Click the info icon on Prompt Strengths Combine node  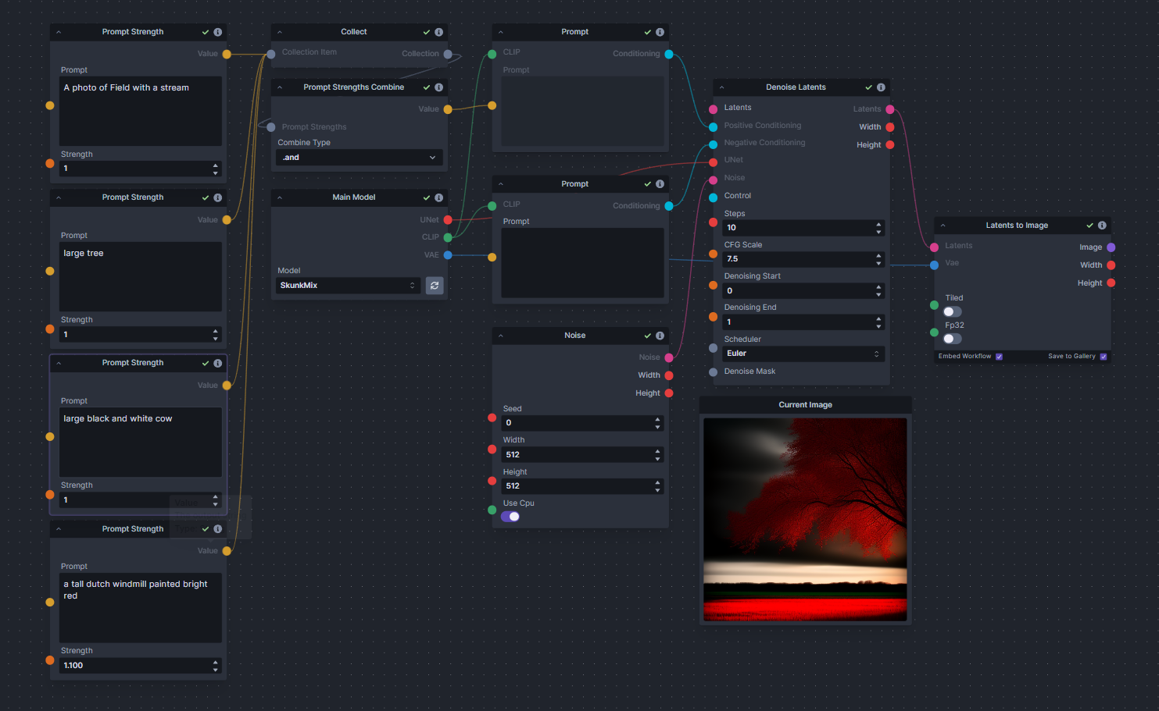438,87
